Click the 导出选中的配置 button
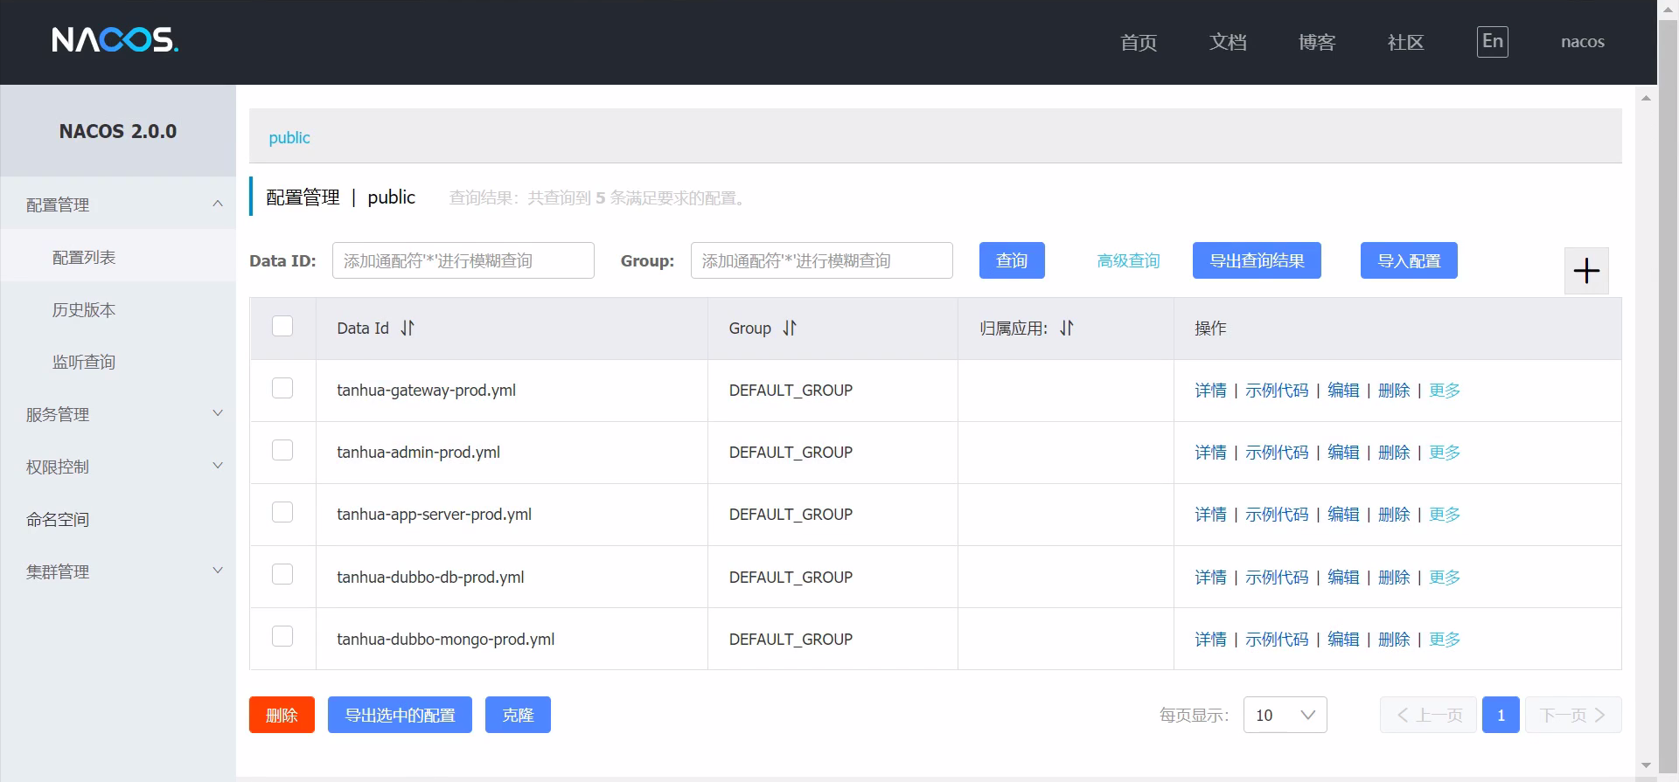1679x782 pixels. coord(400,715)
